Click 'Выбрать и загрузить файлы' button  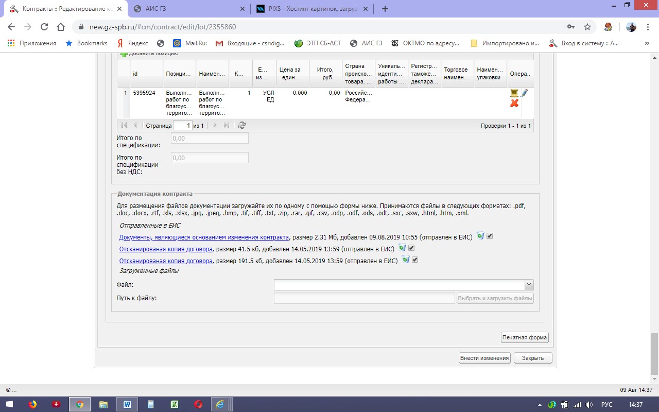[x=495, y=298]
